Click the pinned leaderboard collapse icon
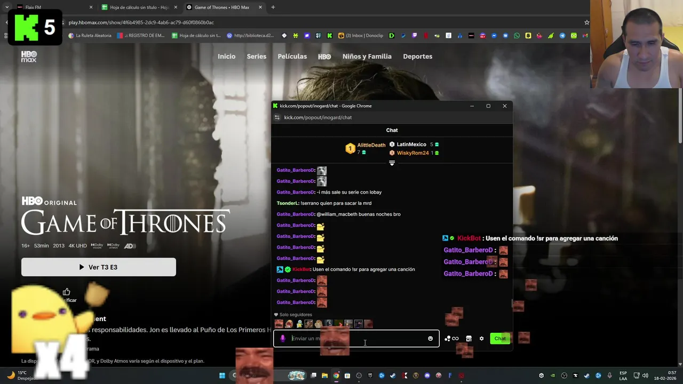683x384 pixels. (392, 163)
